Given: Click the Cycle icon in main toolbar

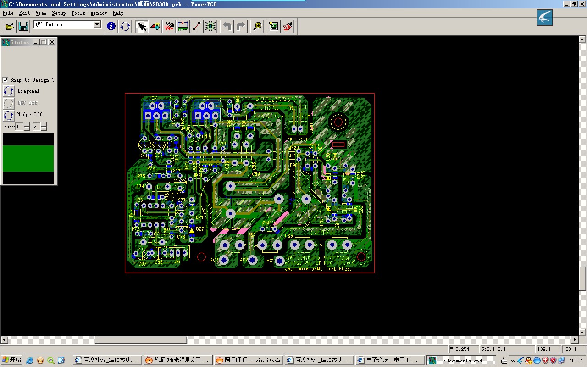Looking at the screenshot, I should 125,26.
